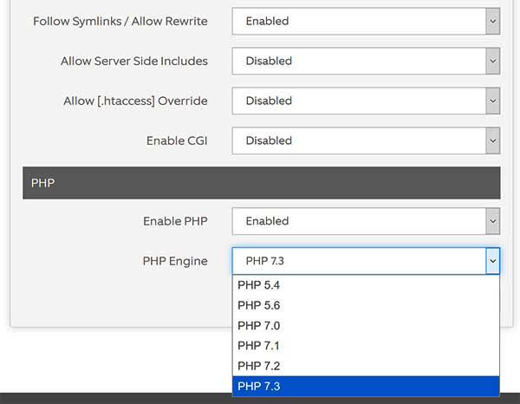Open the Enable CGI dropdown
This screenshot has width=520, height=404.
coord(366,140)
